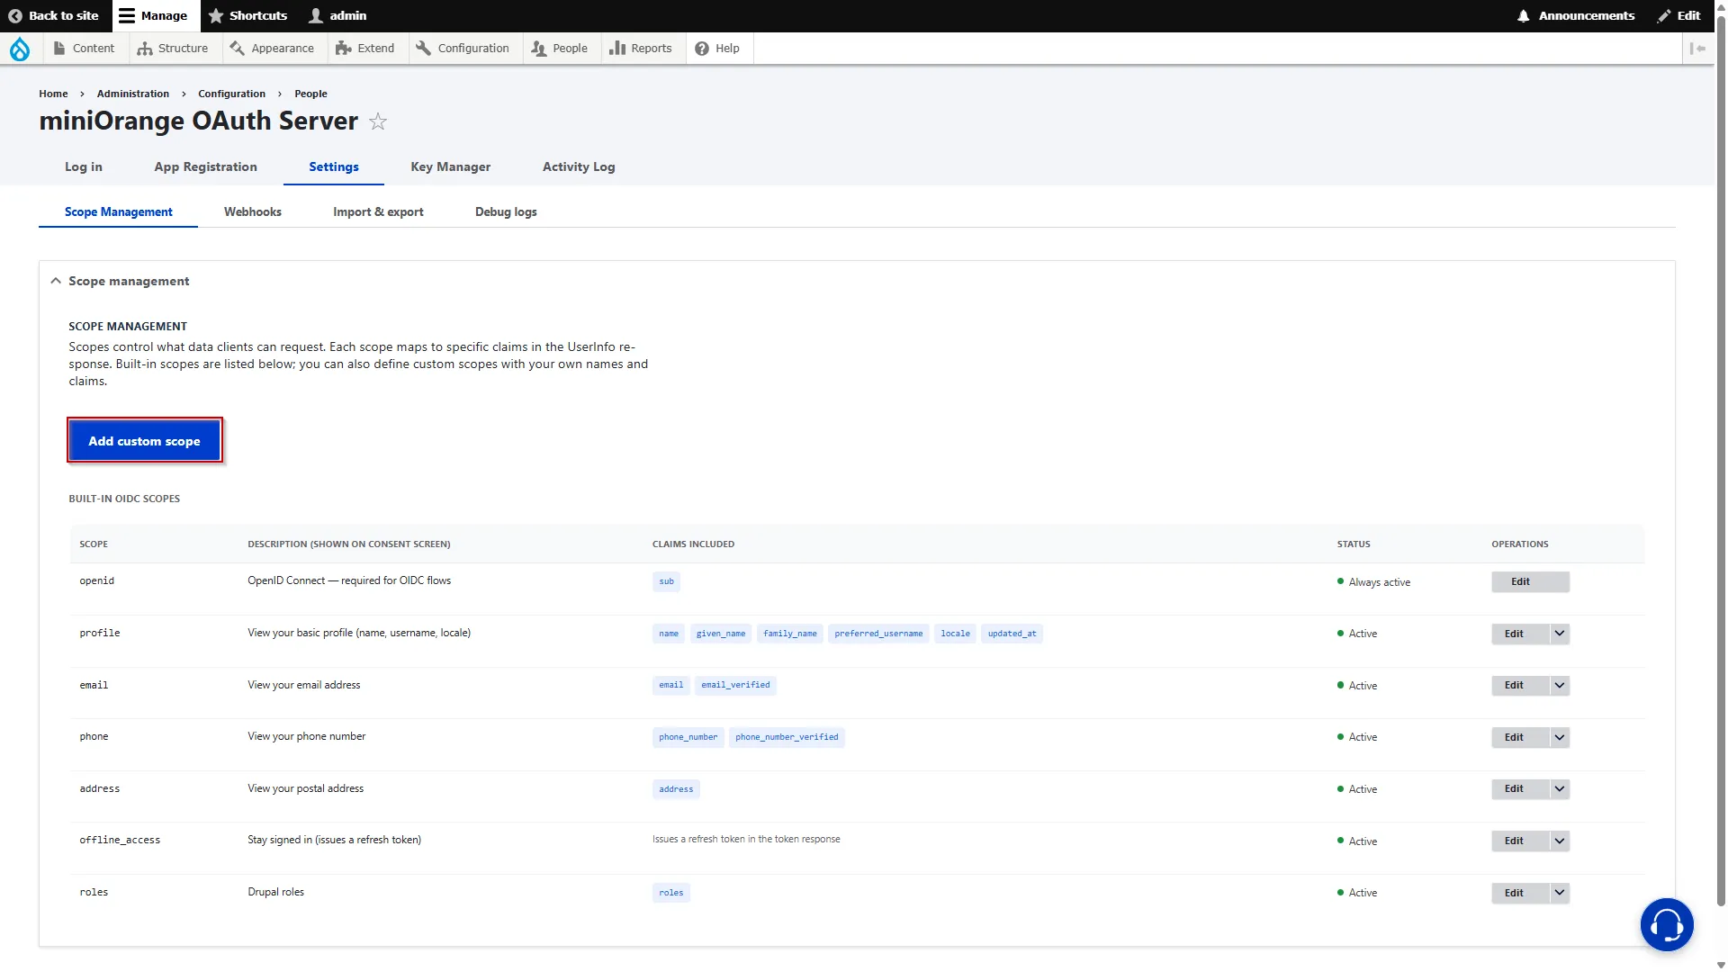This screenshot has width=1728, height=972.
Task: Star miniOrange OAuth Server as shortcut
Action: pyautogui.click(x=378, y=121)
